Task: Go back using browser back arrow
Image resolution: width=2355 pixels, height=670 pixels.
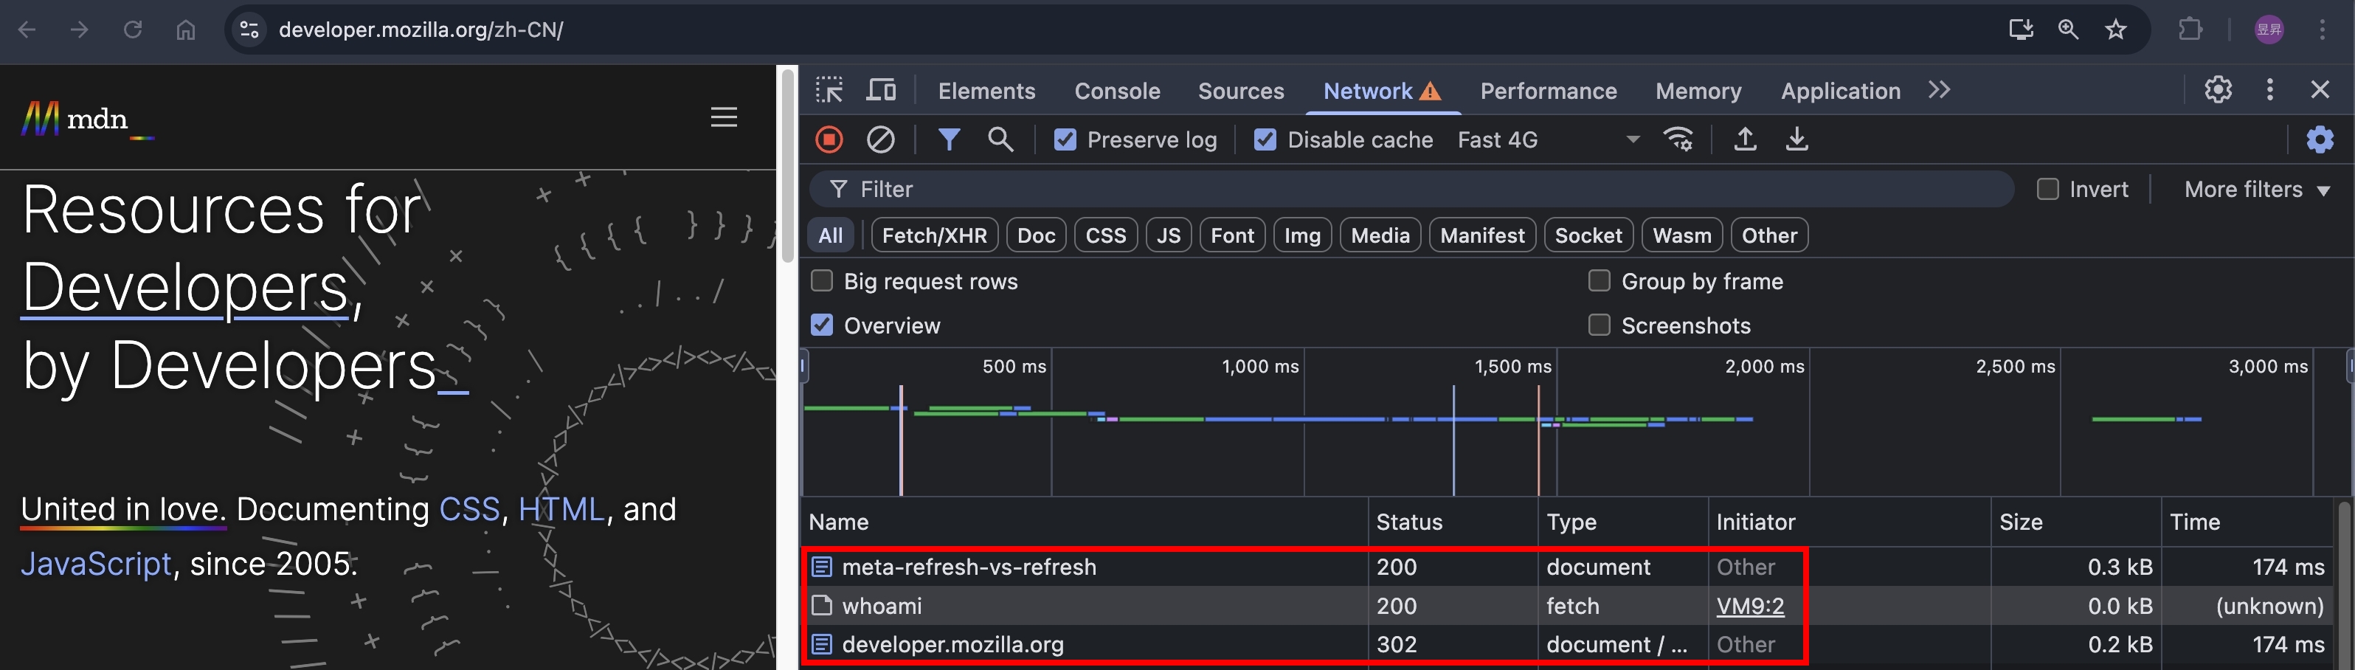Action: pos(27,30)
